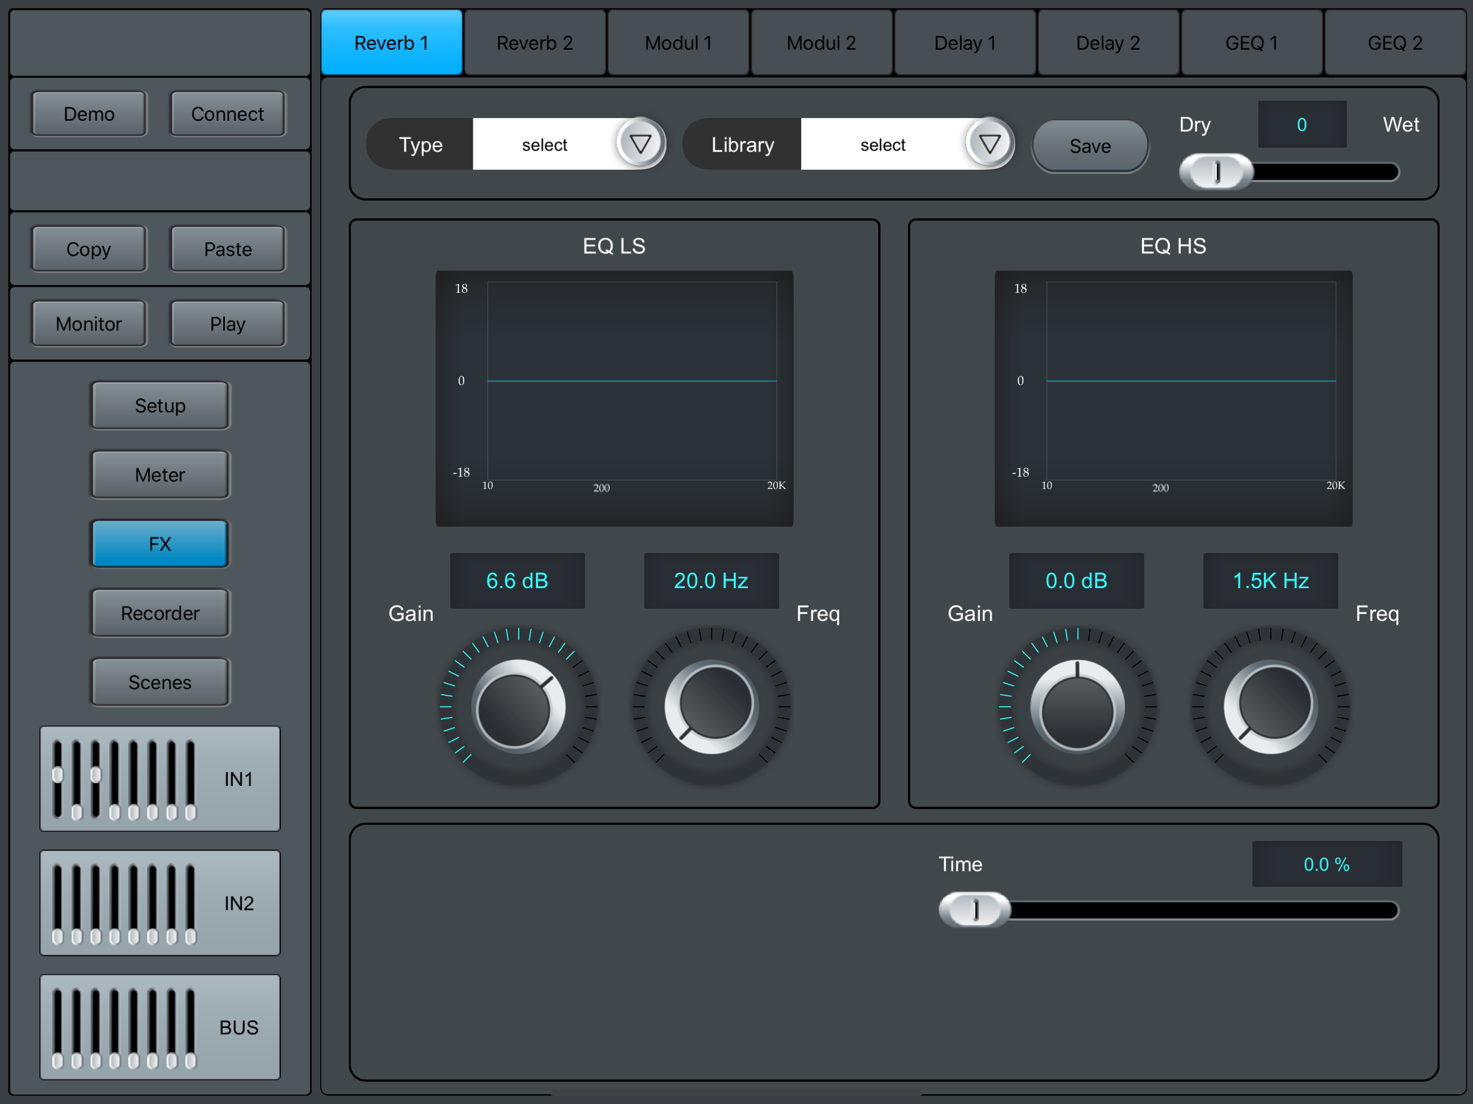
Task: Expand the Type dropdown arrow
Action: (x=640, y=144)
